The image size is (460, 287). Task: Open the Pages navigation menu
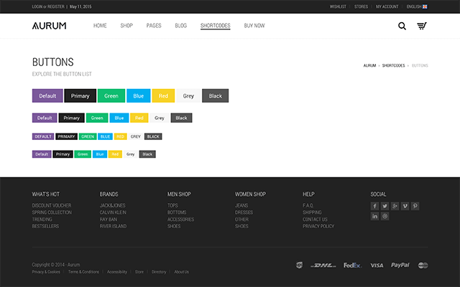[x=154, y=26]
